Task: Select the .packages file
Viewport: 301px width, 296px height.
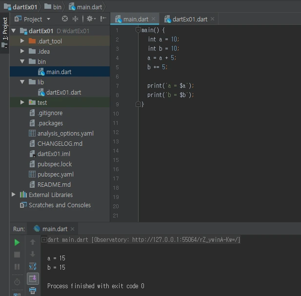Action: pos(60,123)
